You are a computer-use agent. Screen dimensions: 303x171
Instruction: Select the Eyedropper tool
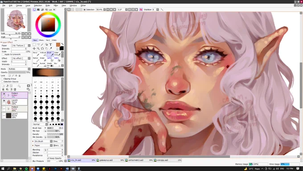click(51, 49)
